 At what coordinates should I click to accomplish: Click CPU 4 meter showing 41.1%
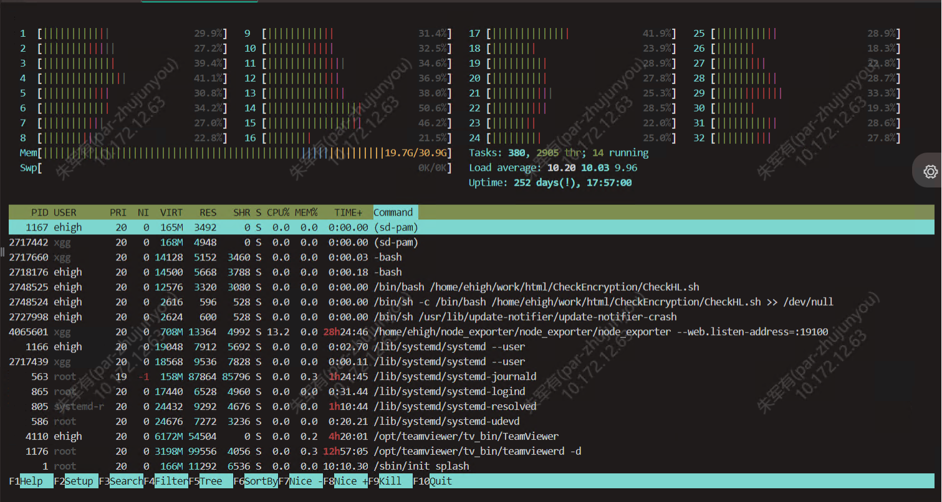point(123,78)
